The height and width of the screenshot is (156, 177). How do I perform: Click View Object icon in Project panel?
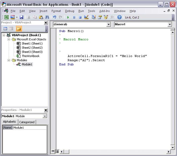(x=11, y=29)
